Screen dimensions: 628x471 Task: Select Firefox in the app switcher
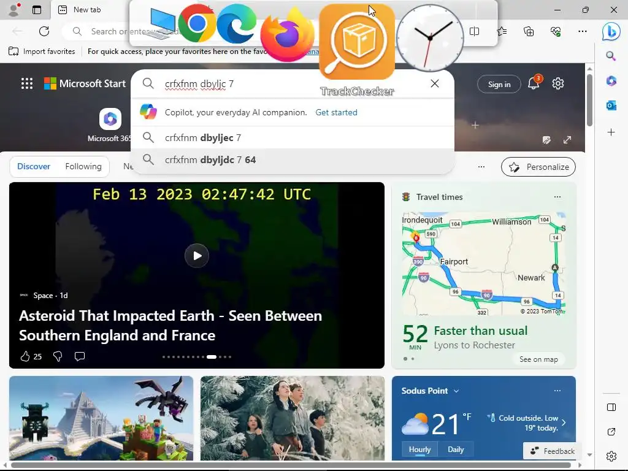click(288, 35)
